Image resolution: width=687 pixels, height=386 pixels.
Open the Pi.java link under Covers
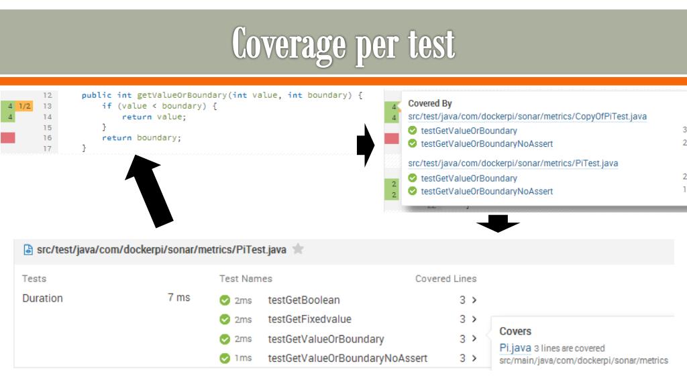[515, 348]
